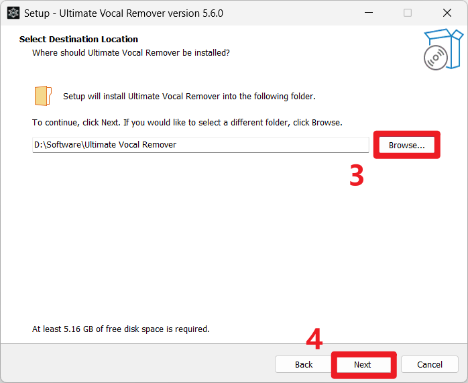Proceed with the Next button

coord(363,364)
